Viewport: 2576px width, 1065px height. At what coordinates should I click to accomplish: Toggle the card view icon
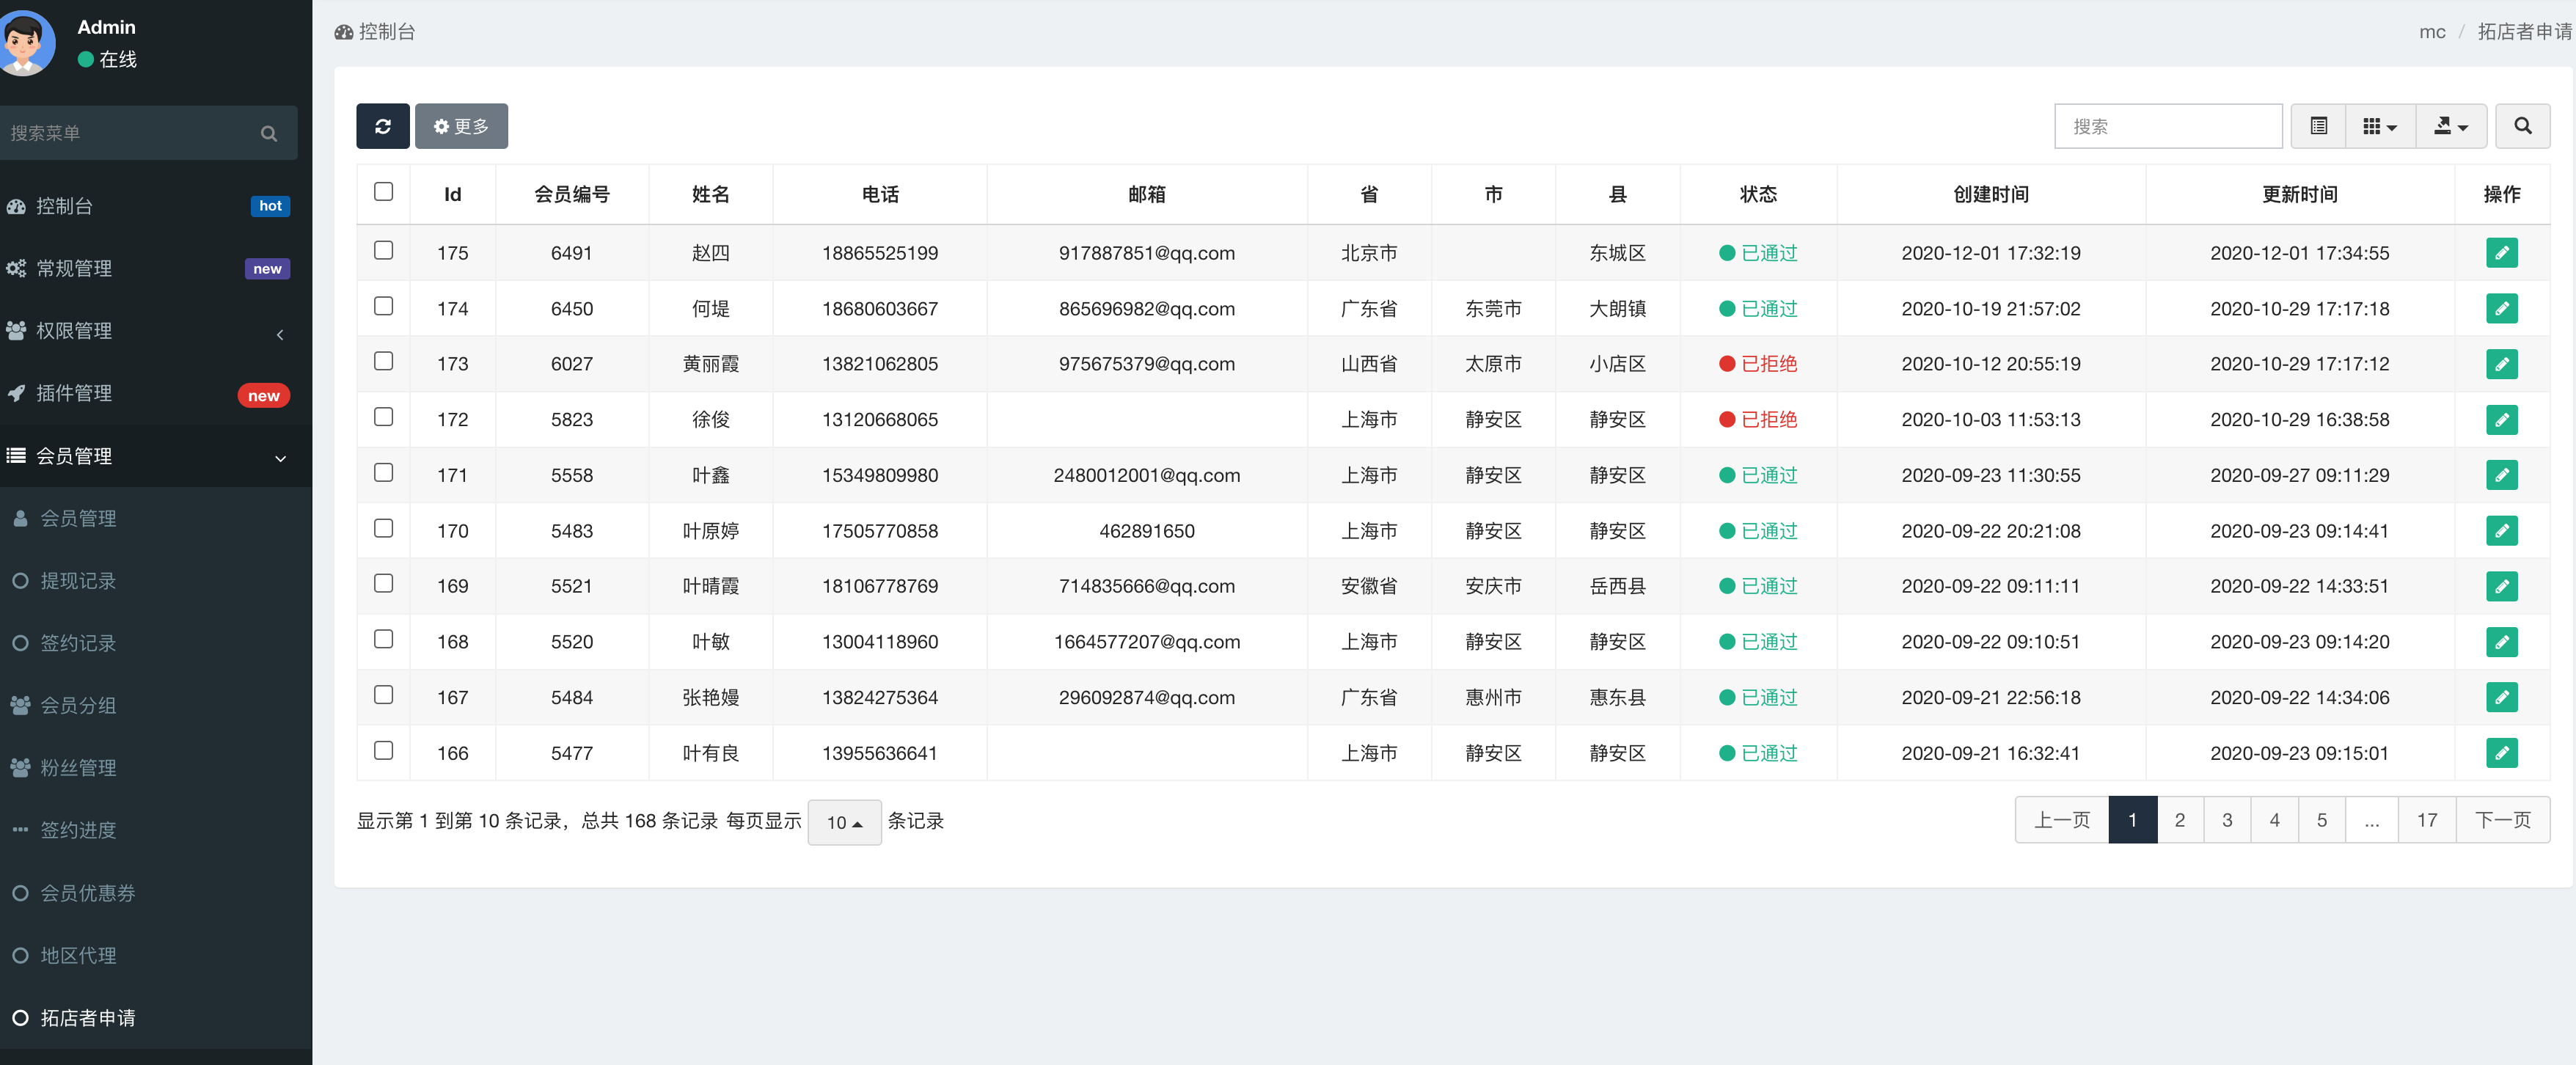2318,126
